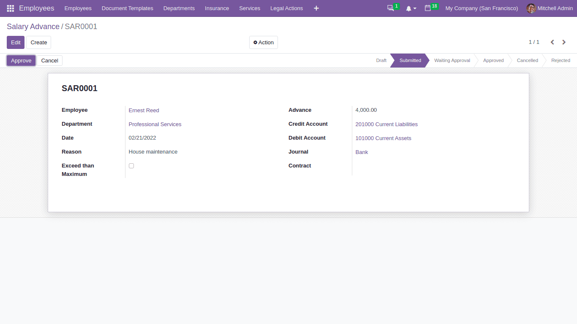Click the plus icon in the top menu bar

click(316, 8)
